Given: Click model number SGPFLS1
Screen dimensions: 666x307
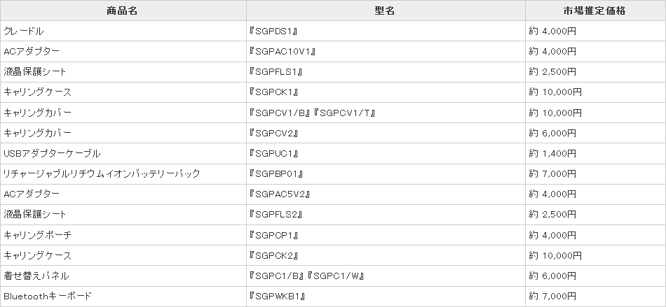Looking at the screenshot, I should 277,72.
